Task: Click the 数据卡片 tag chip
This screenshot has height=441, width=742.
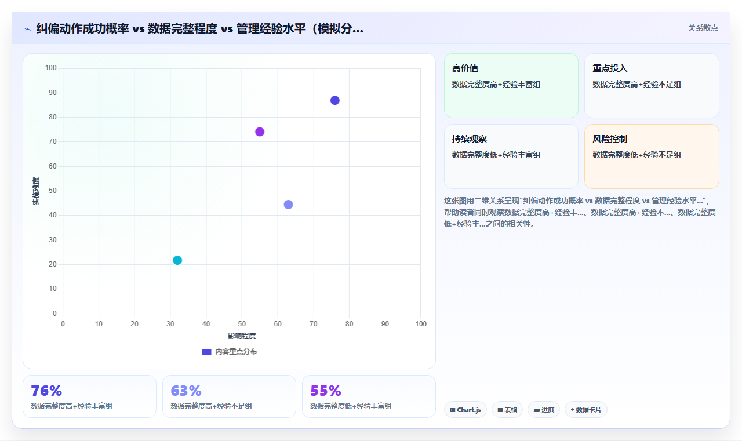Action: [x=586, y=410]
